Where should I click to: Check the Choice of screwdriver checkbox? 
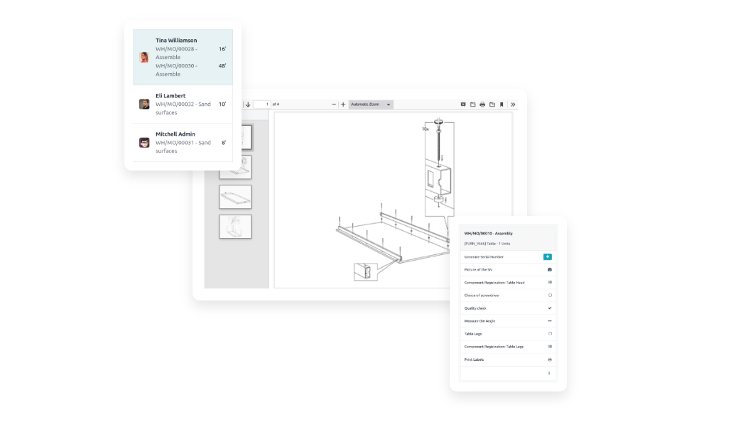click(550, 296)
